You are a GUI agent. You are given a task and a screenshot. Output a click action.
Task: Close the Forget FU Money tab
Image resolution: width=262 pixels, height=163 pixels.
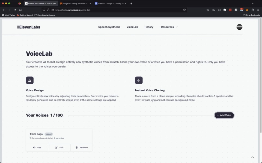91,4
